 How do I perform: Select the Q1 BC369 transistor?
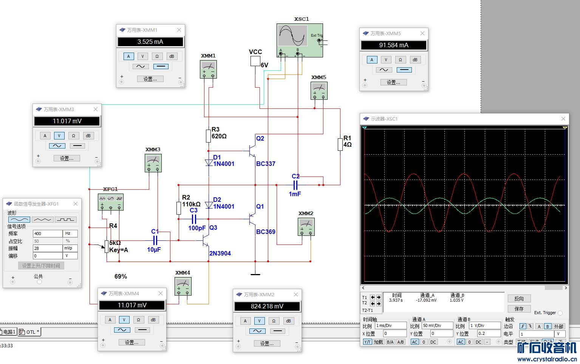click(252, 218)
